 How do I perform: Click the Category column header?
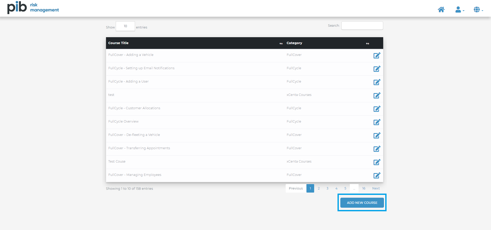tap(294, 43)
